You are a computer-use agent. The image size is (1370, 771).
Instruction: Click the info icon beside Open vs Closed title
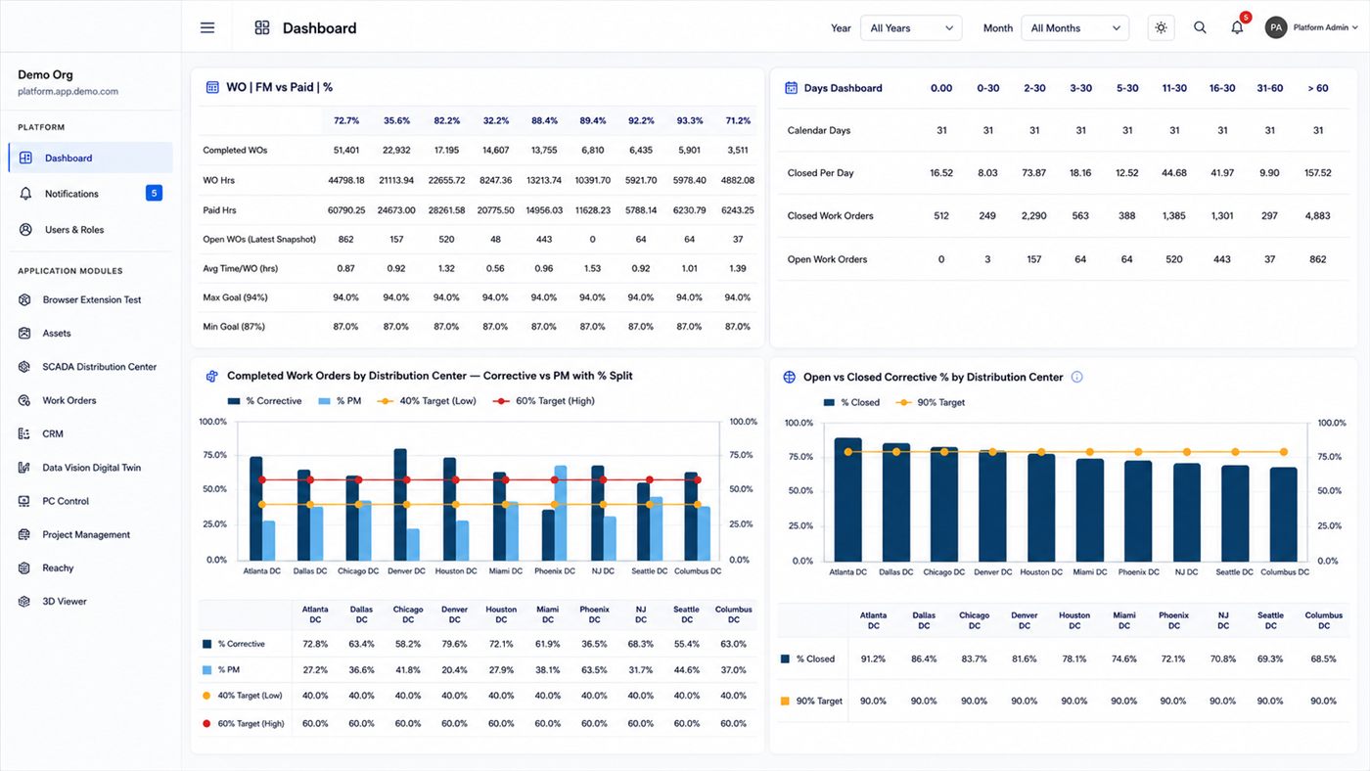(1077, 377)
